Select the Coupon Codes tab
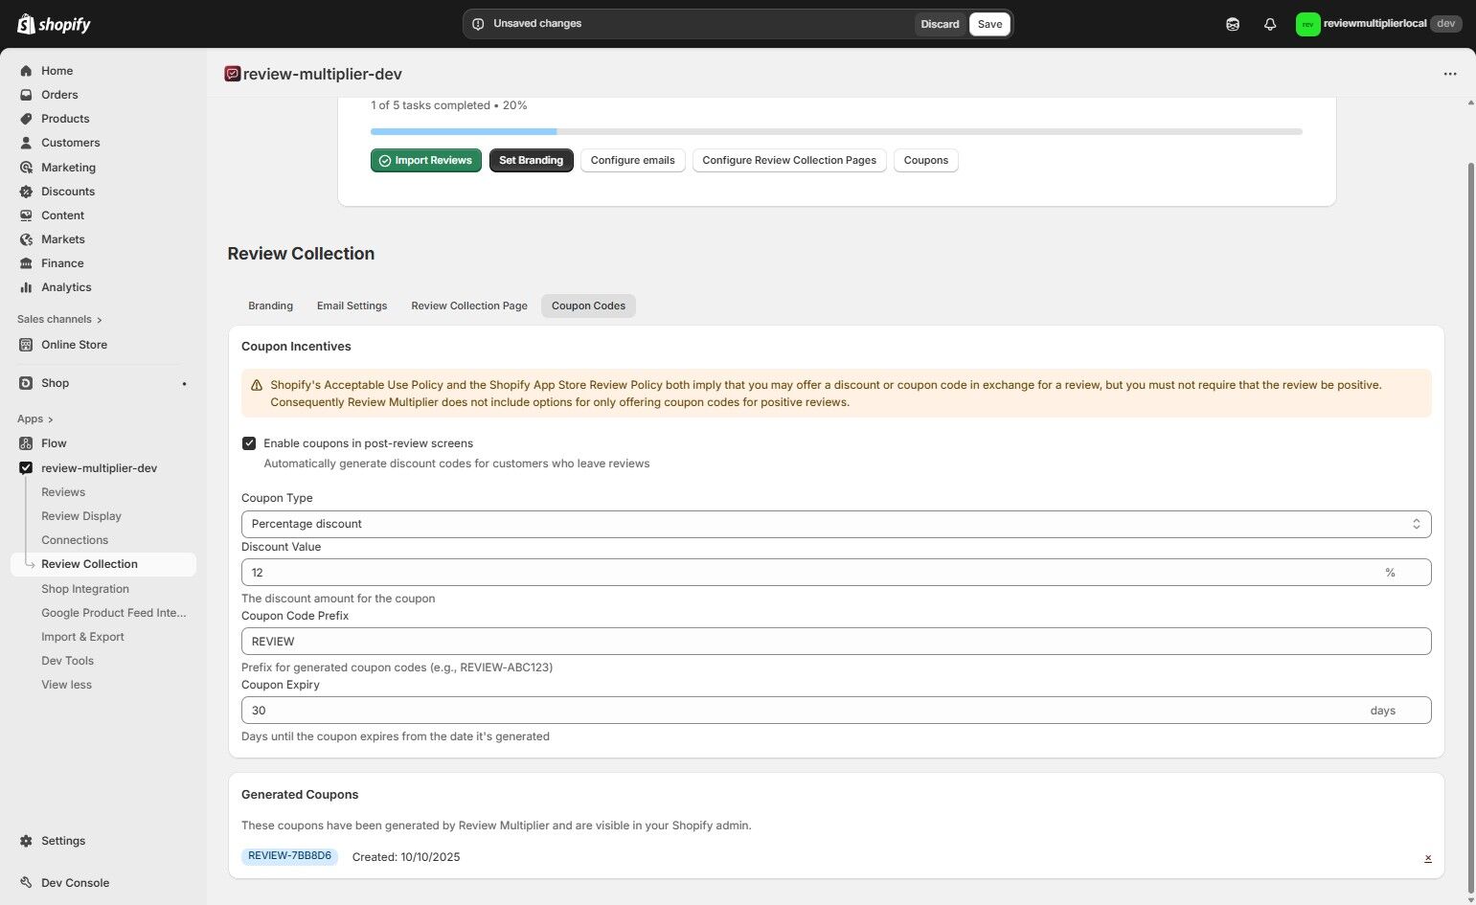Image resolution: width=1476 pixels, height=905 pixels. (x=588, y=305)
